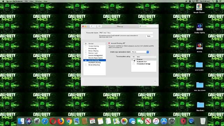This screenshot has height=126, width=224.
Task: Launch Opera browser from the dock
Action: click(53, 121)
